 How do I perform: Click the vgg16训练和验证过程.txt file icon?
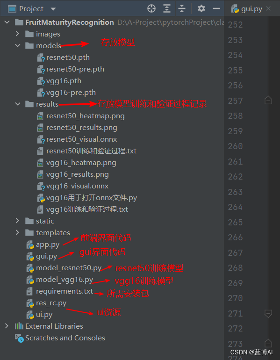[x=40, y=209]
